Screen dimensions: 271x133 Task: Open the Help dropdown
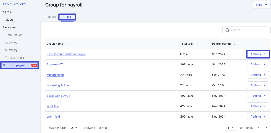coord(261,5)
